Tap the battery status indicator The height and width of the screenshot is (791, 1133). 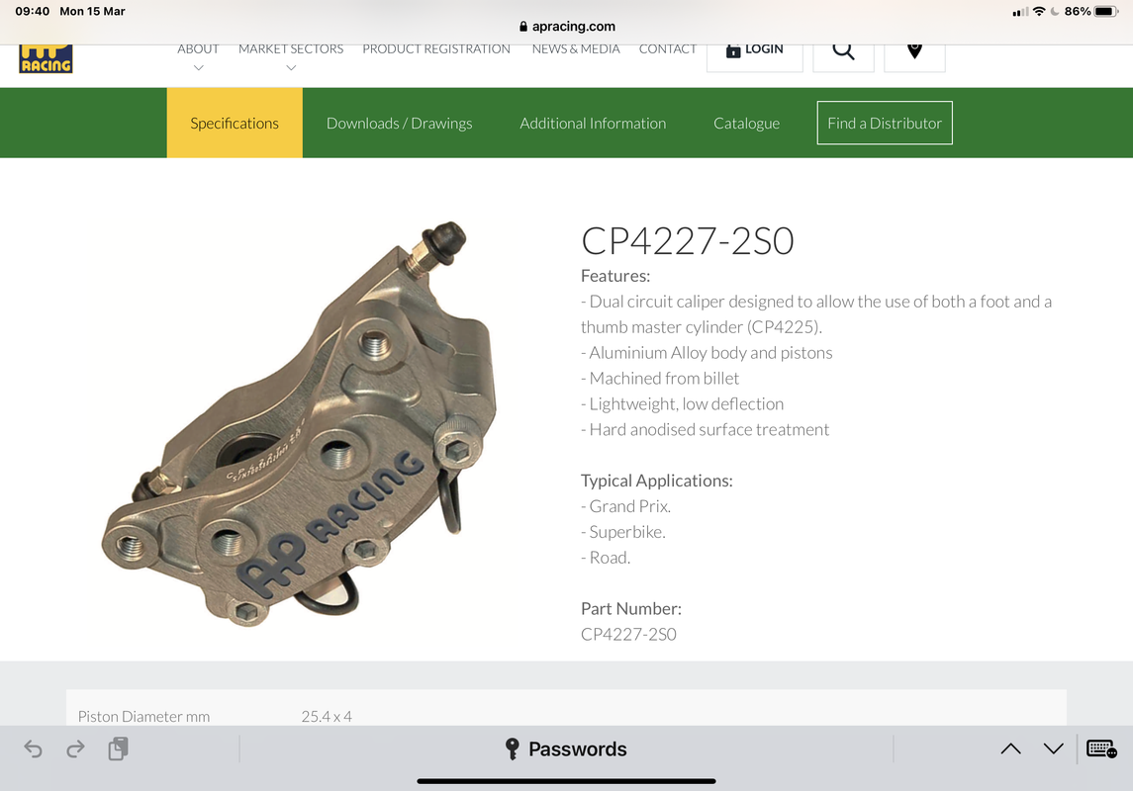click(x=1106, y=12)
